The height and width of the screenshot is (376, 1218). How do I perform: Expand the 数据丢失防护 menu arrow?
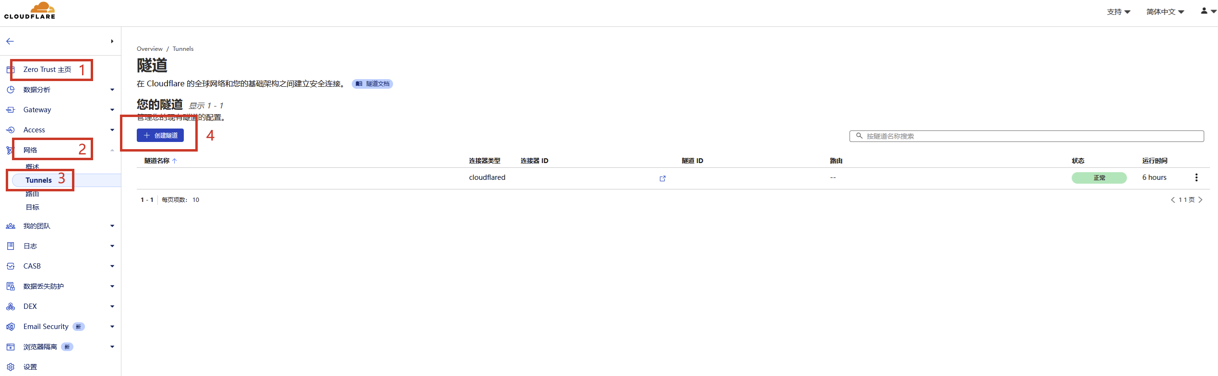click(112, 286)
